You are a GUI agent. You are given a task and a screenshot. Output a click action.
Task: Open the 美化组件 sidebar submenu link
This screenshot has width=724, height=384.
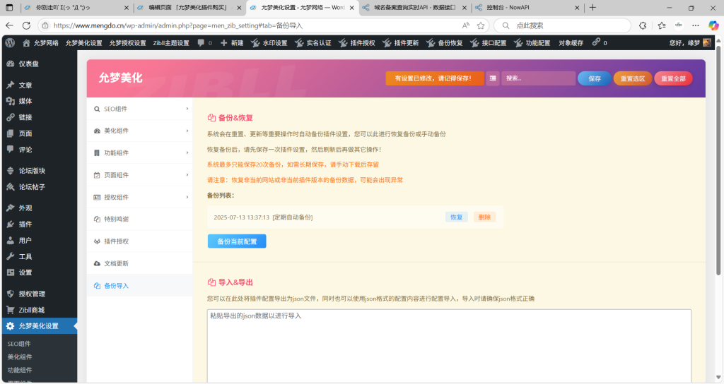tap(20, 356)
